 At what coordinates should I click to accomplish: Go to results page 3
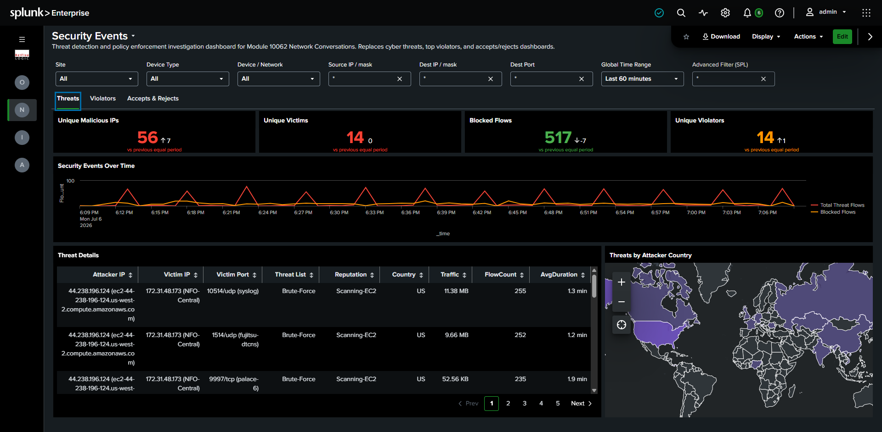pos(525,404)
